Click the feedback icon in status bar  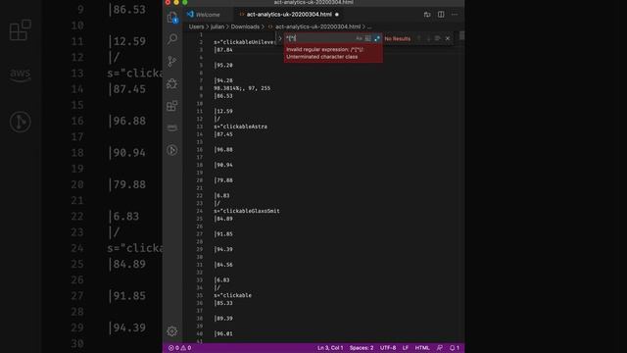point(440,348)
